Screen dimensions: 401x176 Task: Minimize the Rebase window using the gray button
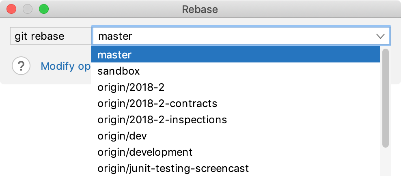tap(27, 9)
